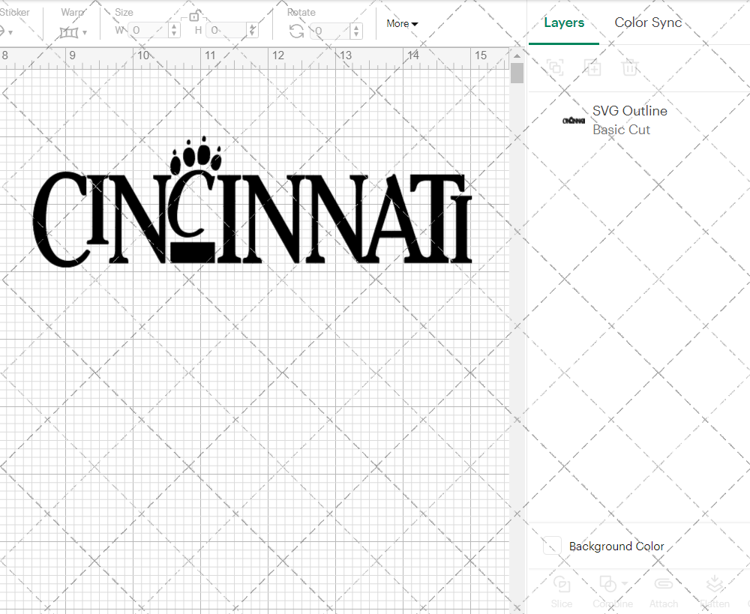The image size is (750, 614).
Task: Click the width value input field
Action: pos(150,30)
